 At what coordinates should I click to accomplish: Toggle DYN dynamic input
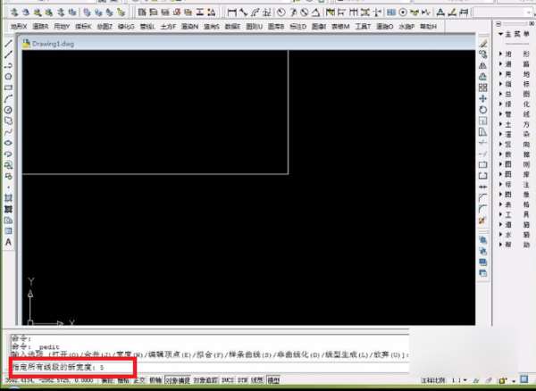(x=243, y=380)
